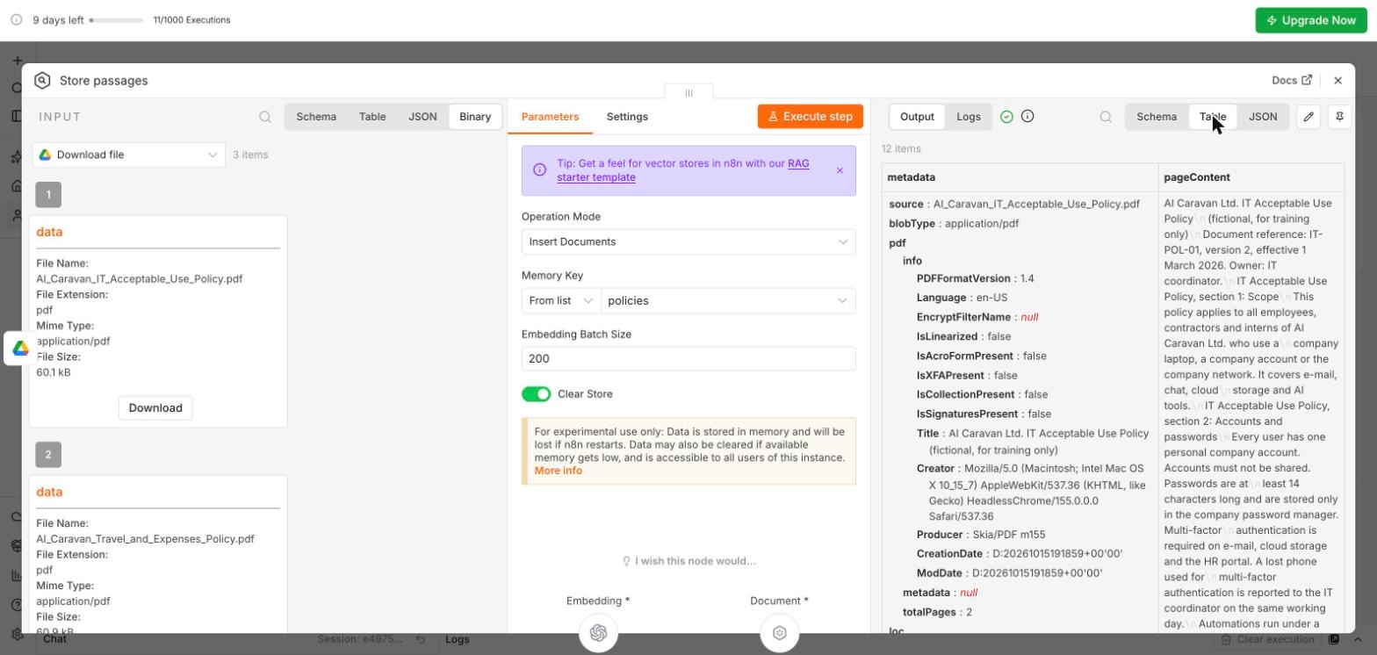Click the drag handle above the Parameters panel
1377x655 pixels.
point(688,92)
